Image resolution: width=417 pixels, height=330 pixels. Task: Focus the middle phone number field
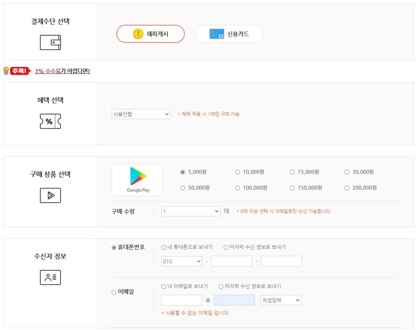point(231,261)
